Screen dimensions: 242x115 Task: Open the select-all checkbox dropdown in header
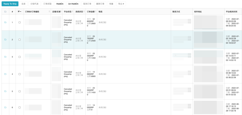click(19, 11)
